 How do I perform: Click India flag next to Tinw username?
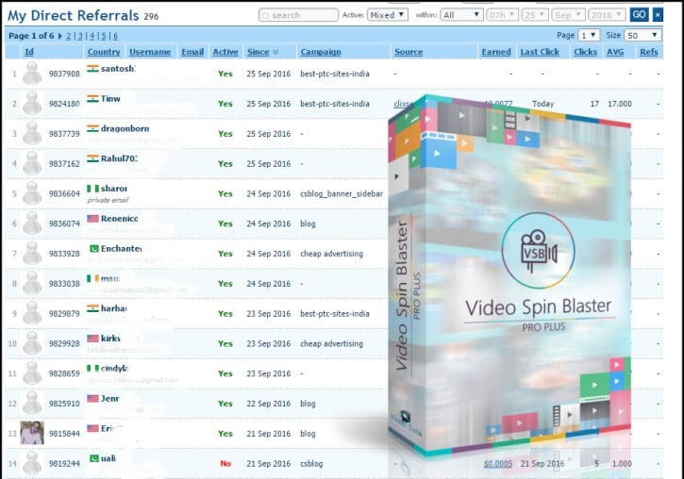[x=92, y=98]
